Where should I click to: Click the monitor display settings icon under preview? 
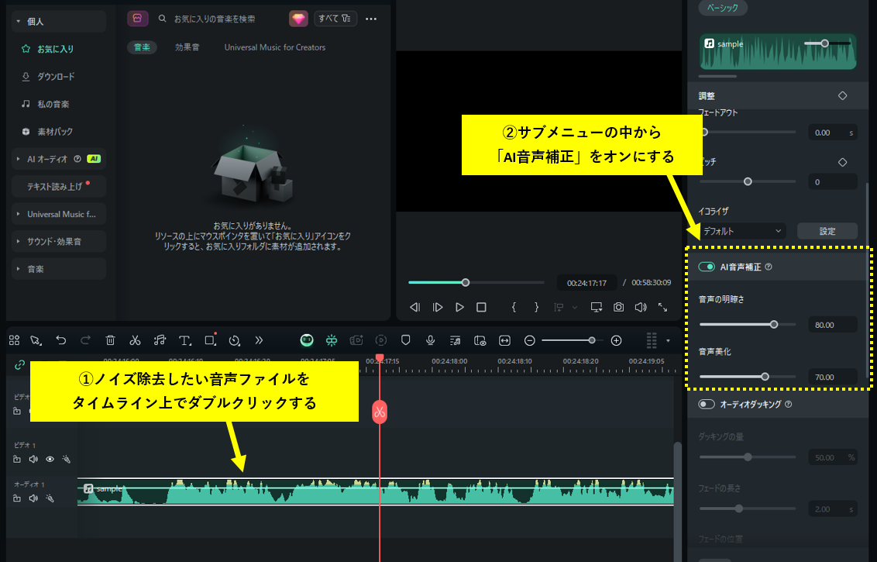pos(597,307)
